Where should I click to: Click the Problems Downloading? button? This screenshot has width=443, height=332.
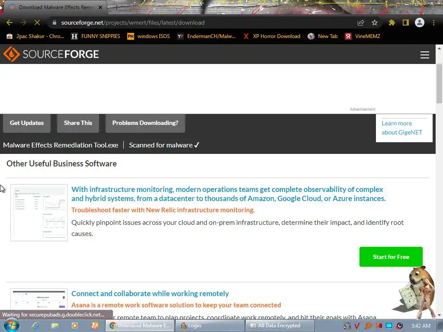[x=145, y=123]
